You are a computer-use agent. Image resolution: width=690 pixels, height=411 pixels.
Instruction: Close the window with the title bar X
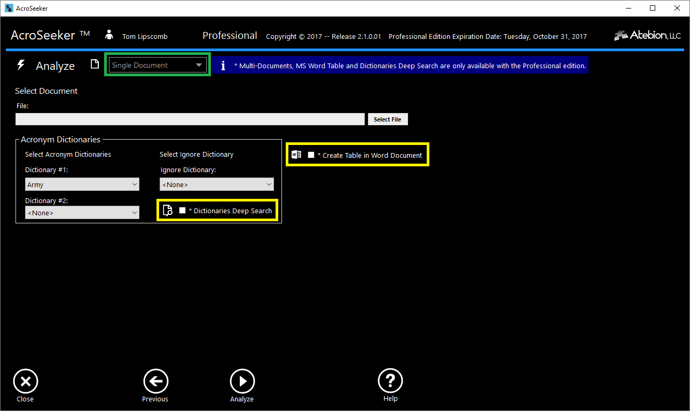coord(677,8)
